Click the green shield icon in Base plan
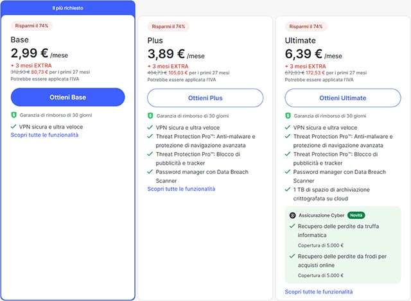The width and height of the screenshot is (411, 301). click(x=13, y=115)
